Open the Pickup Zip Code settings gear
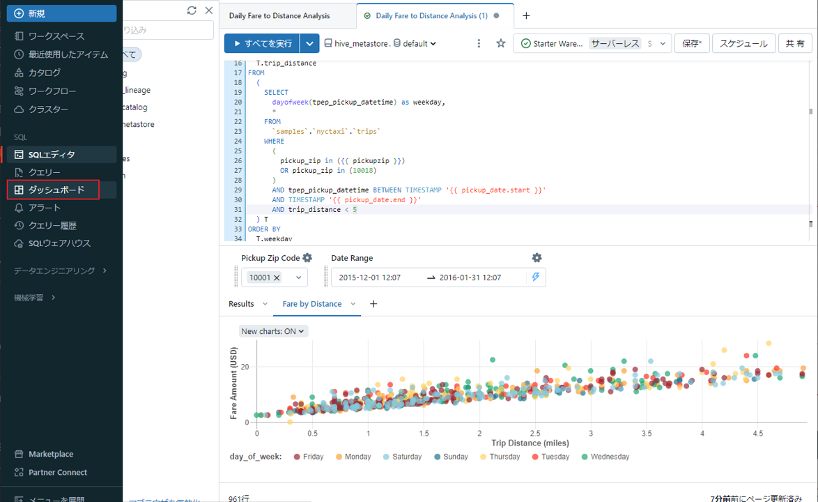The width and height of the screenshot is (818, 502). [x=307, y=258]
